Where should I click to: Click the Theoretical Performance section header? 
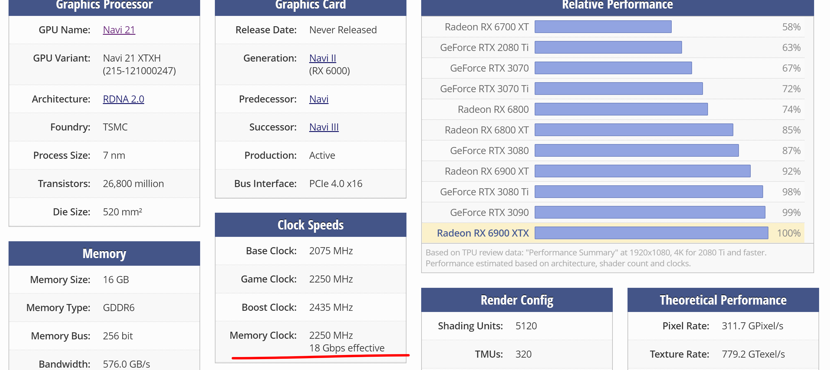(723, 300)
